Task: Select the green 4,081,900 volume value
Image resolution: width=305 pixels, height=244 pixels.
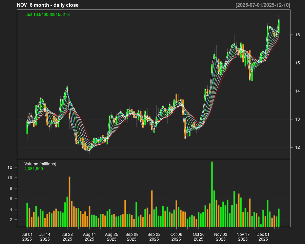Action: click(x=34, y=168)
